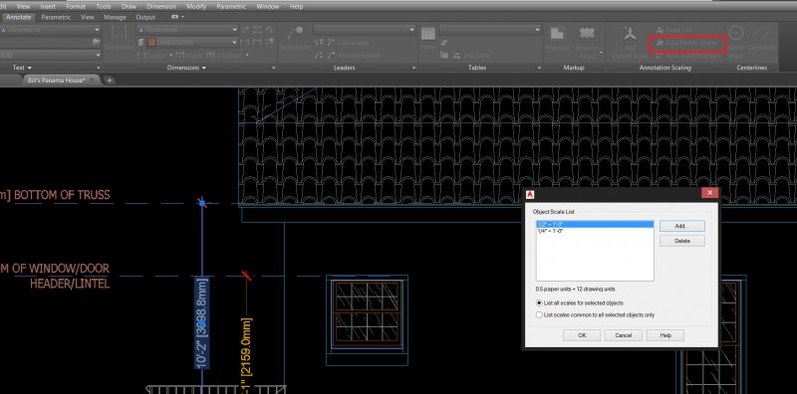The height and width of the screenshot is (394, 797).
Task: Click the 10'-2" [3098.8mm] dimension text
Action: [202, 322]
